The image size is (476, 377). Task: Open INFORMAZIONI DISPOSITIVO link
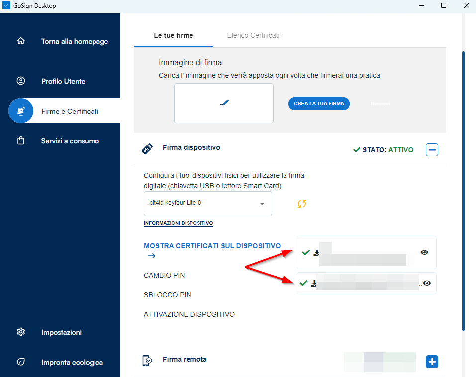[x=178, y=223]
